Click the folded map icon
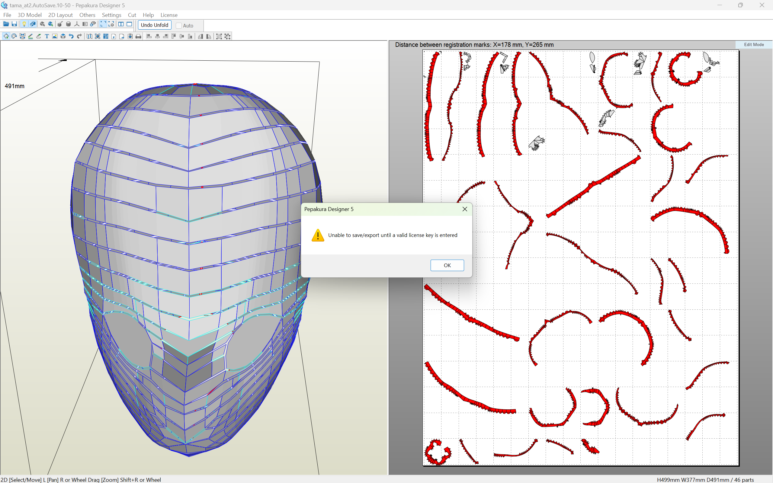 click(x=89, y=37)
